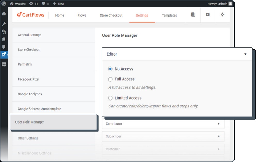Expand the Contributor role row

tap(163, 124)
